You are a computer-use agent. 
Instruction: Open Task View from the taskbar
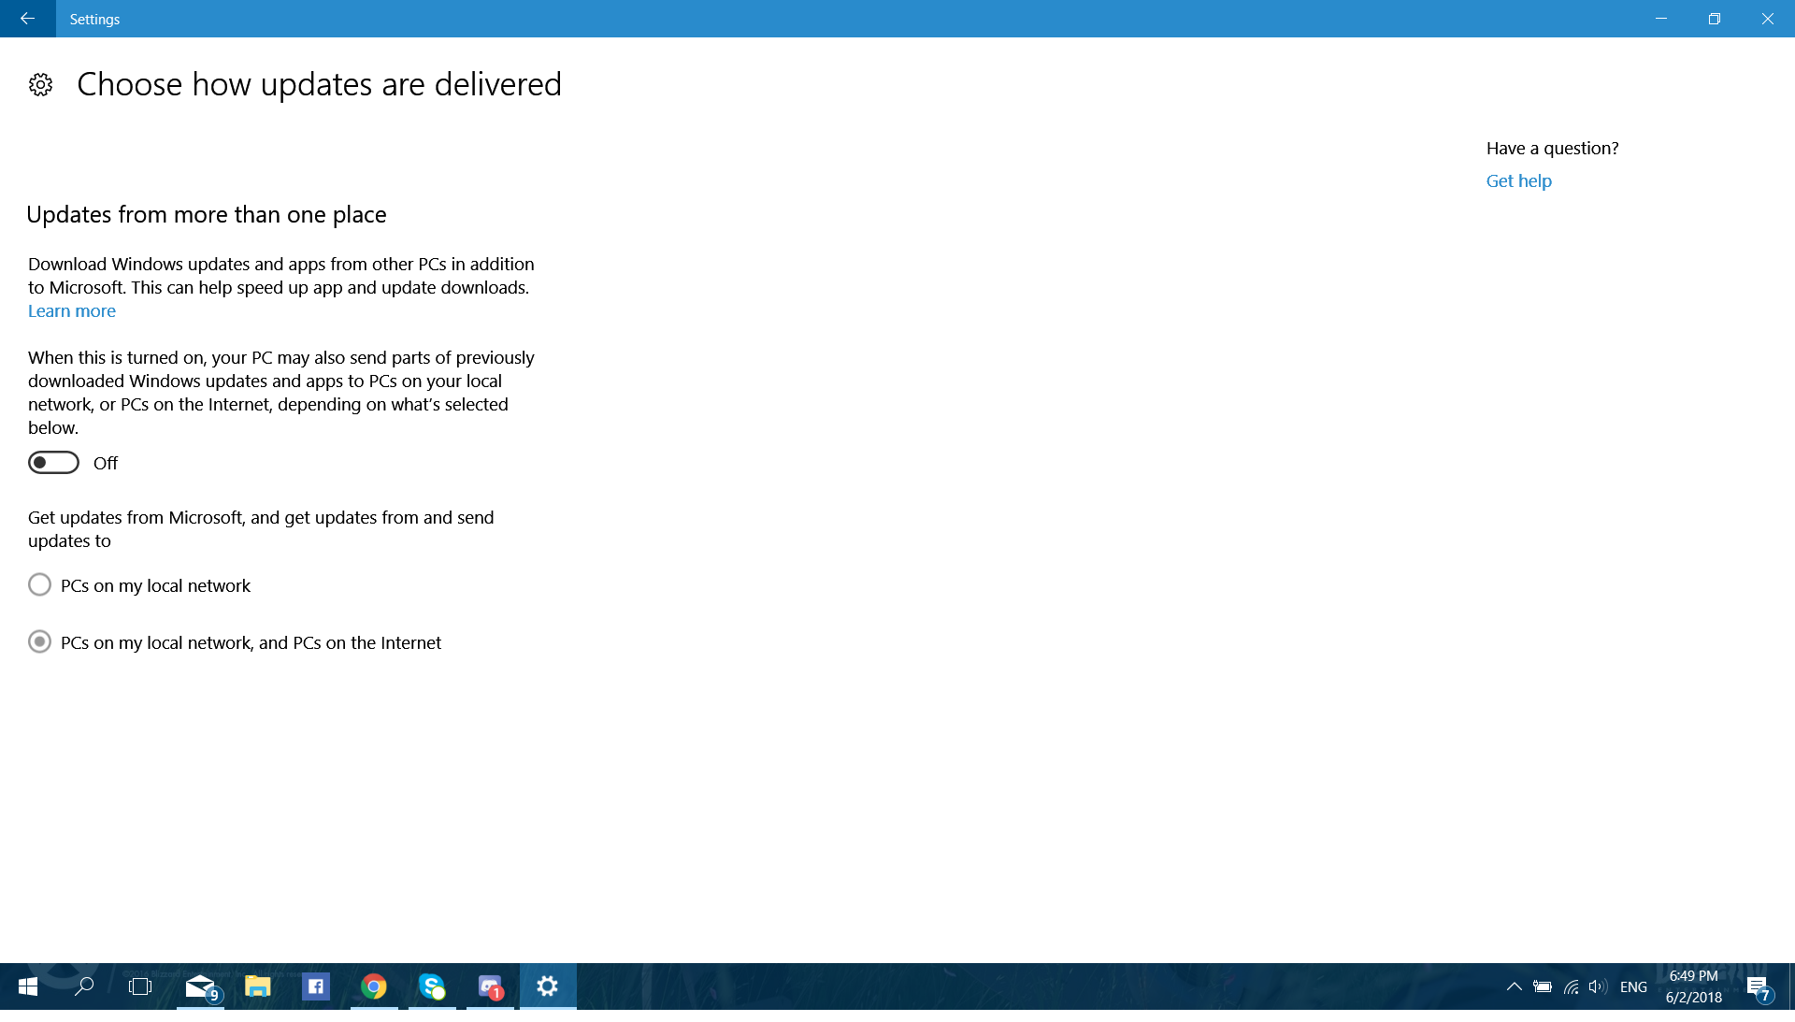coord(140,986)
